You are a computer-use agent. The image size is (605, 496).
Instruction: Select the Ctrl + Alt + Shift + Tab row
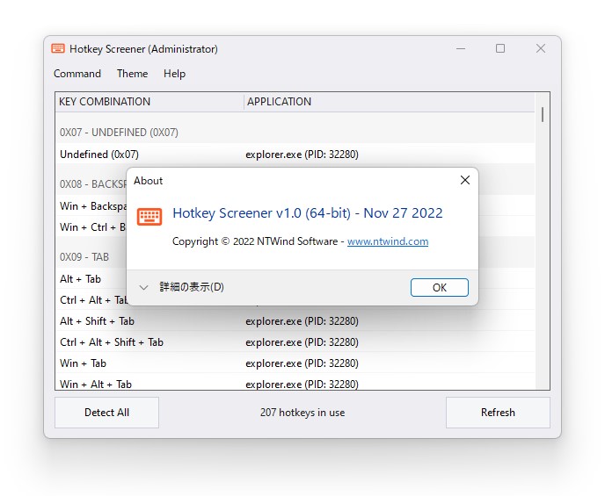(x=295, y=342)
